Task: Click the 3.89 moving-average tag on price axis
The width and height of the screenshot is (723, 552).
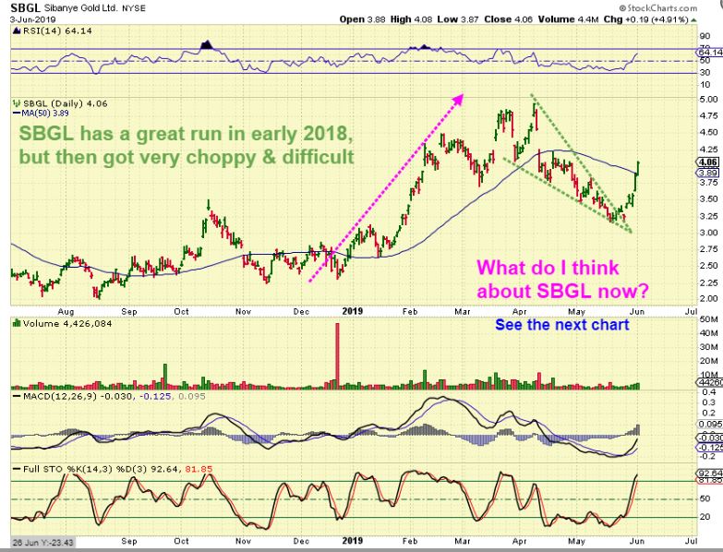Action: [x=707, y=173]
